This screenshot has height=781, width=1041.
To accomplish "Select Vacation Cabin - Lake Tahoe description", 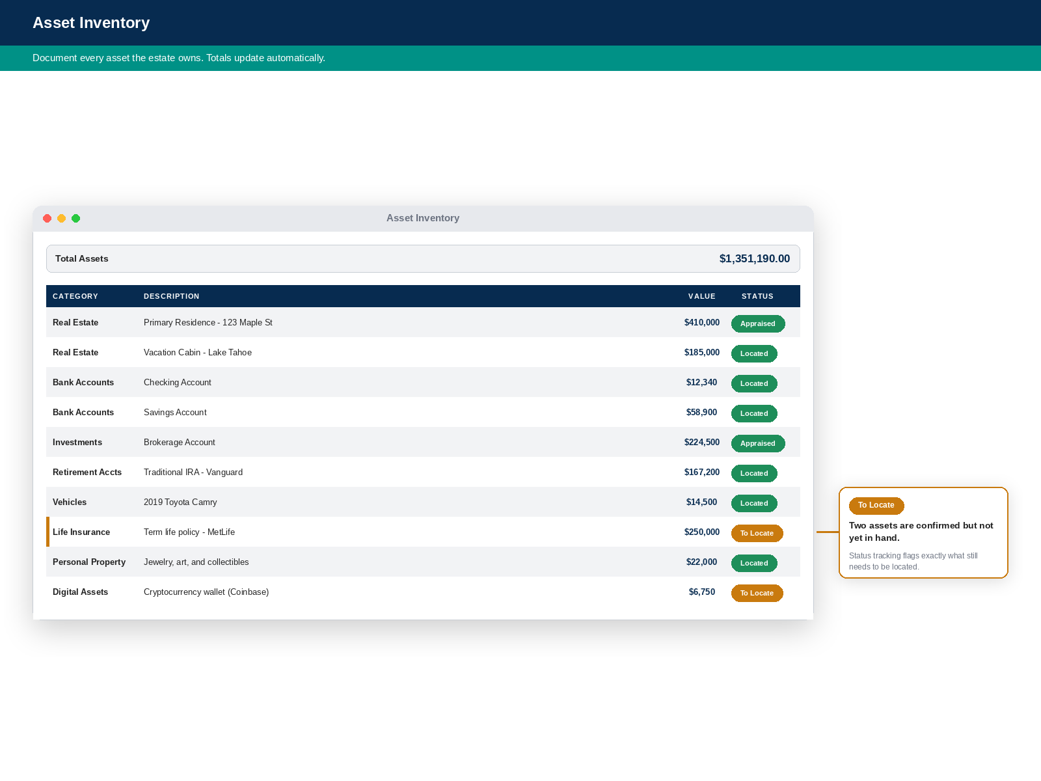I will [x=198, y=353].
